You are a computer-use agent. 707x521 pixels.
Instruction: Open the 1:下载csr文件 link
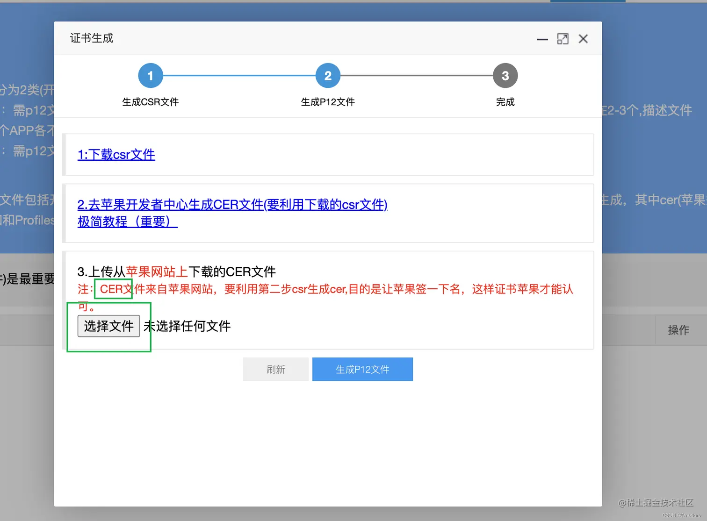(116, 155)
